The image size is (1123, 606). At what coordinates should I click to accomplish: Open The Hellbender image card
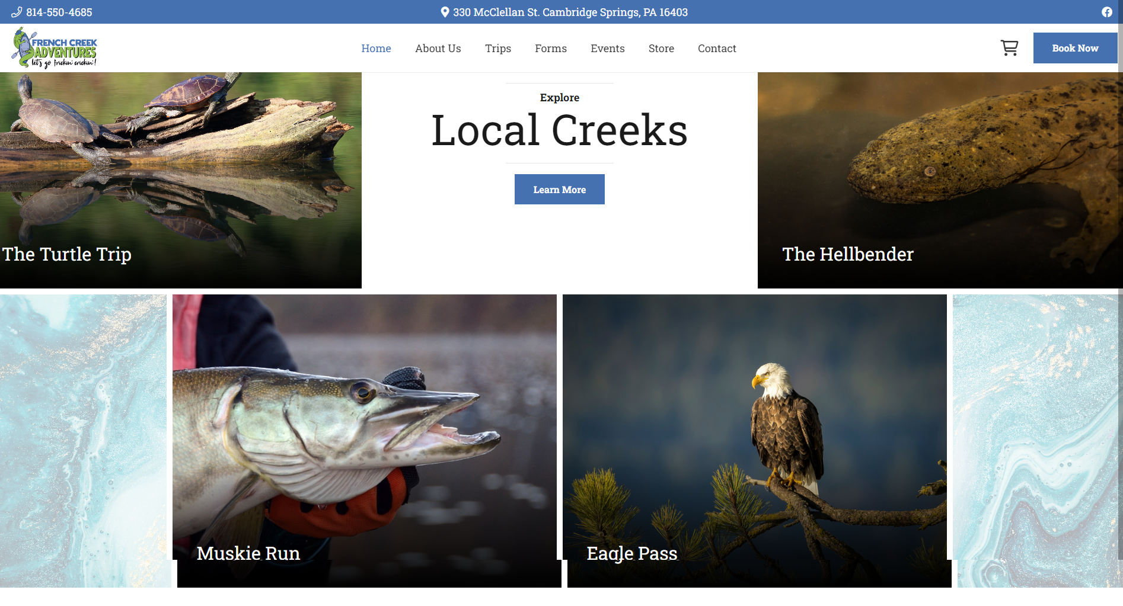point(940,180)
